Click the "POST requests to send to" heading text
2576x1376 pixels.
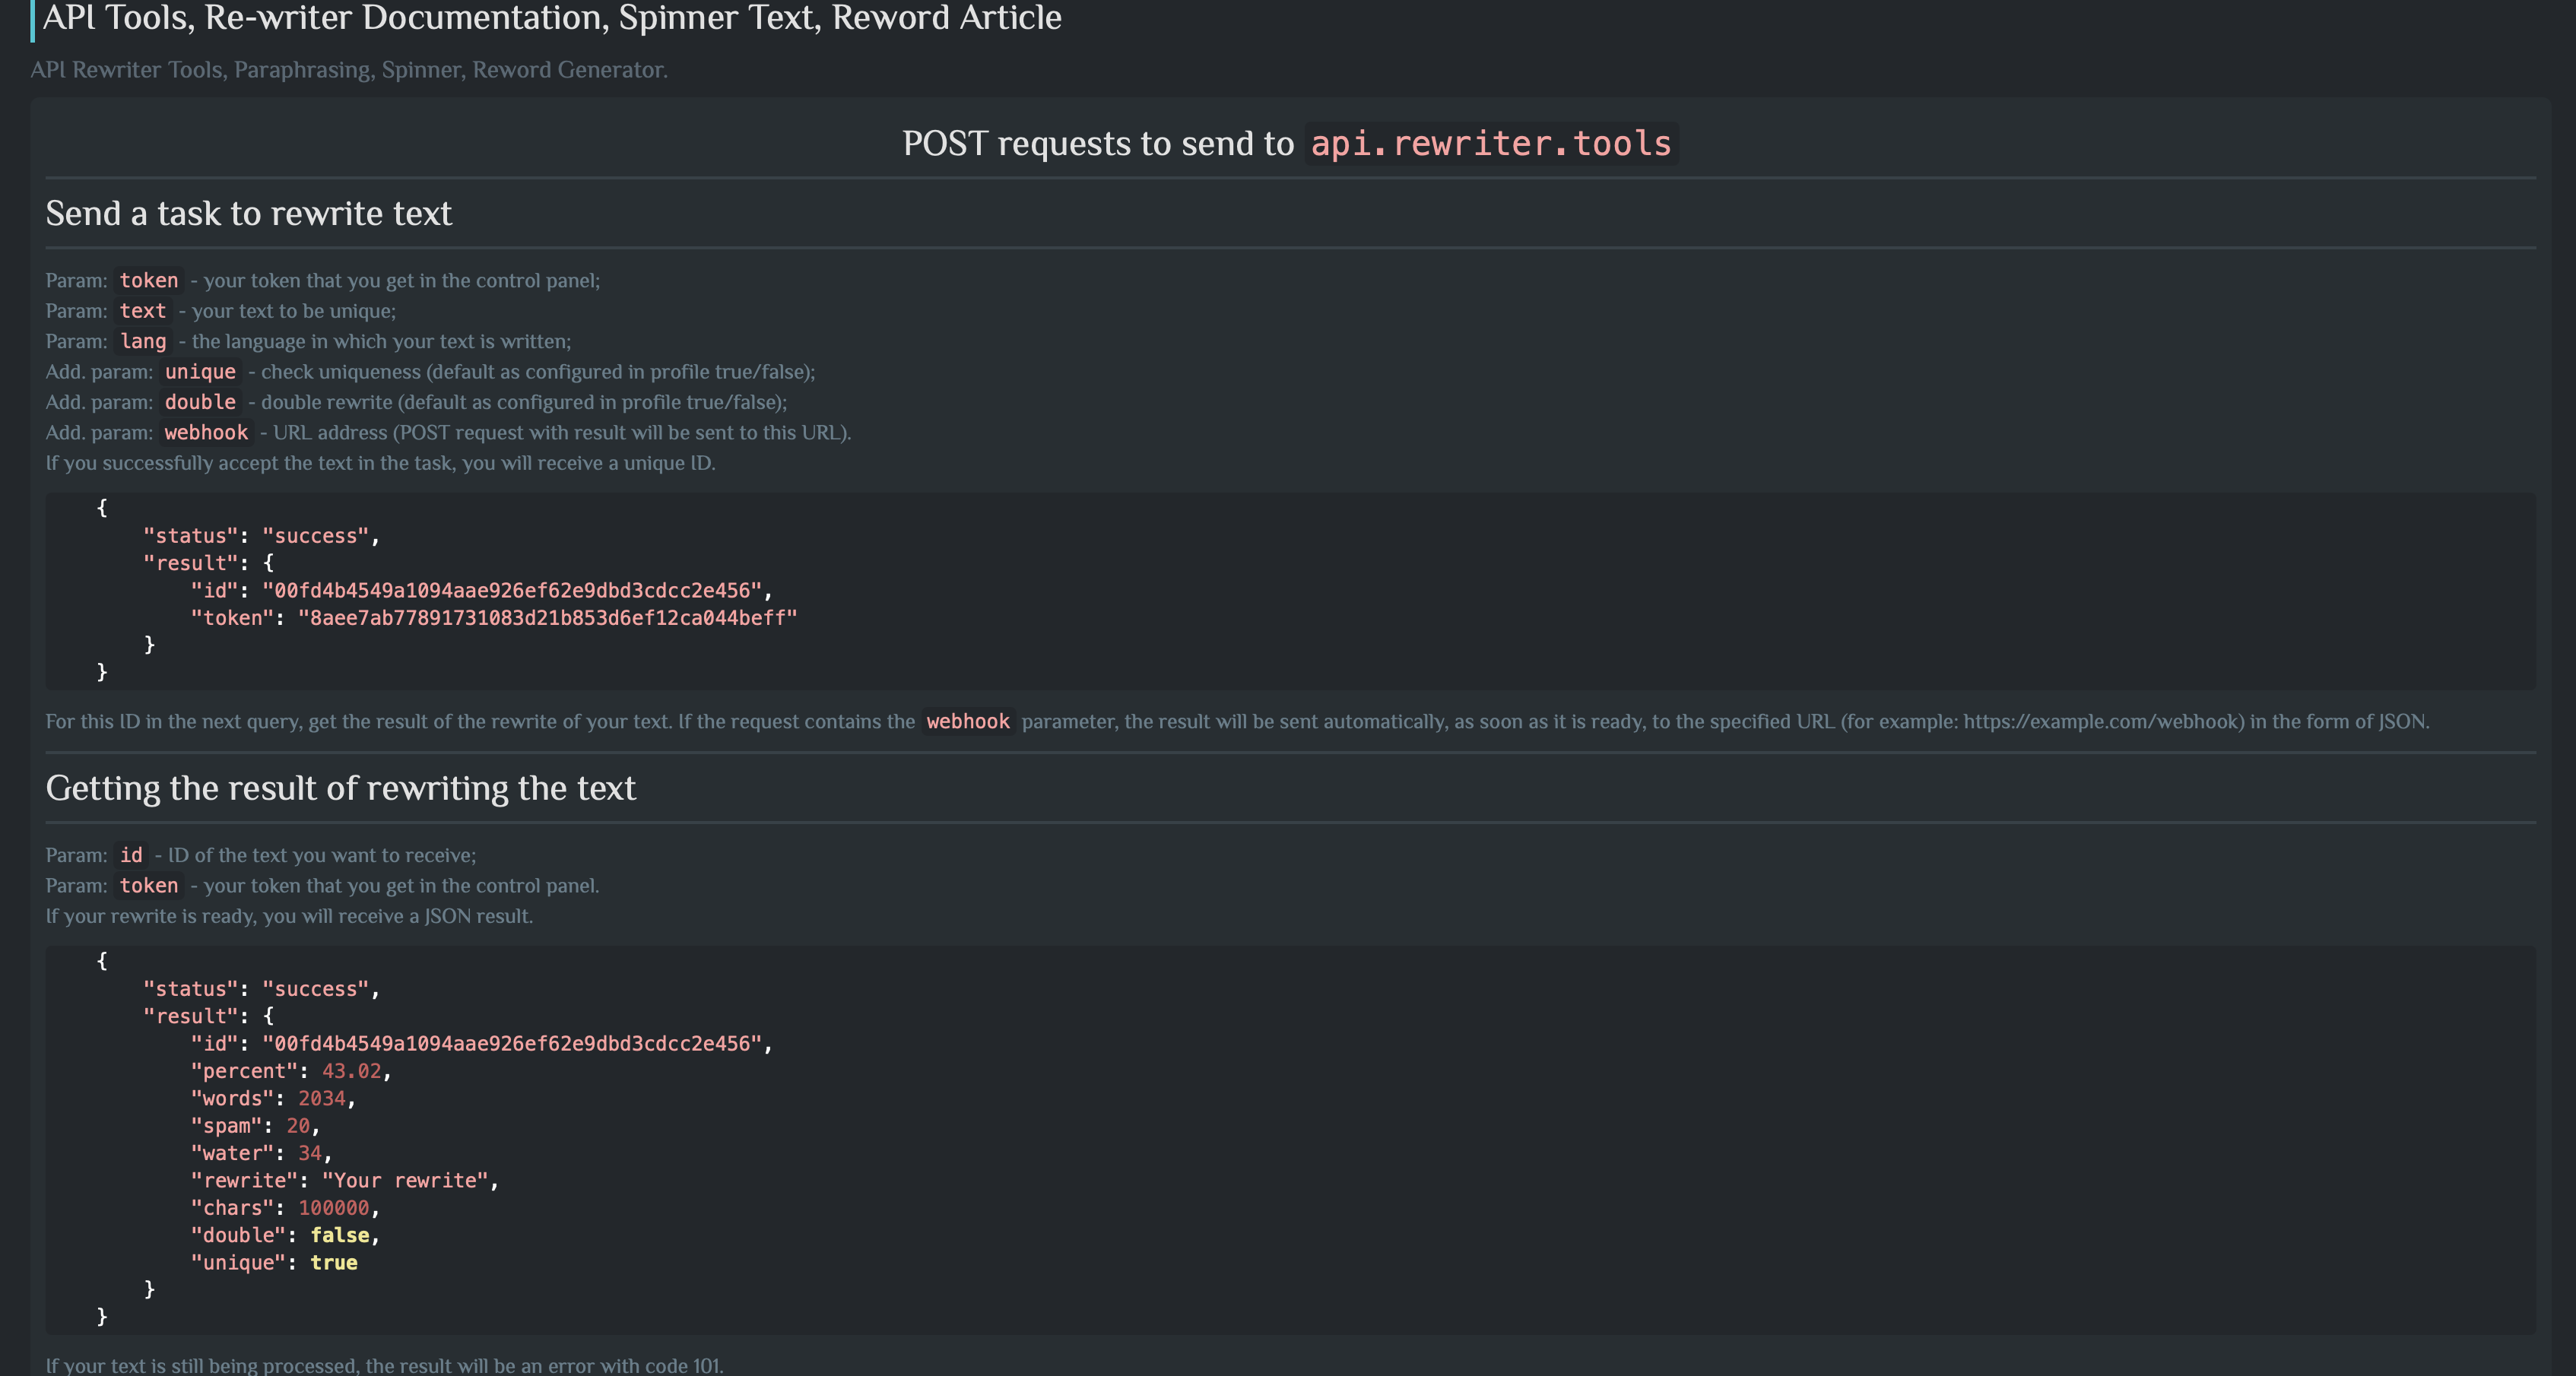click(1098, 144)
